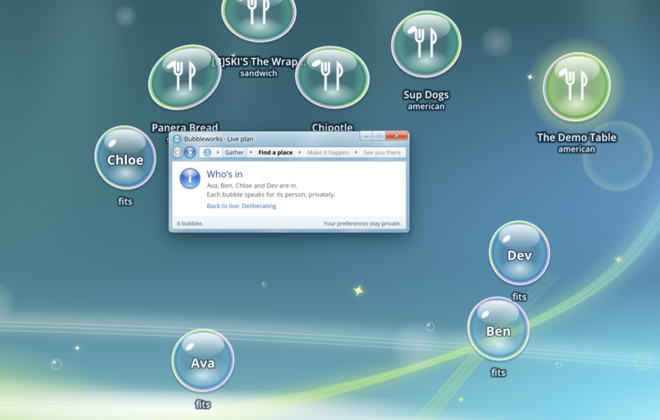660x420 pixels.
Task: Expand the chevron before See you there
Action: 356,152
